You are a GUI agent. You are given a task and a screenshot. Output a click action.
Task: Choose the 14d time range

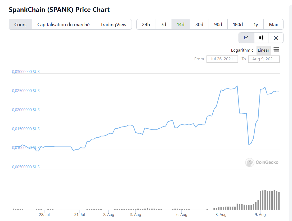click(x=181, y=25)
